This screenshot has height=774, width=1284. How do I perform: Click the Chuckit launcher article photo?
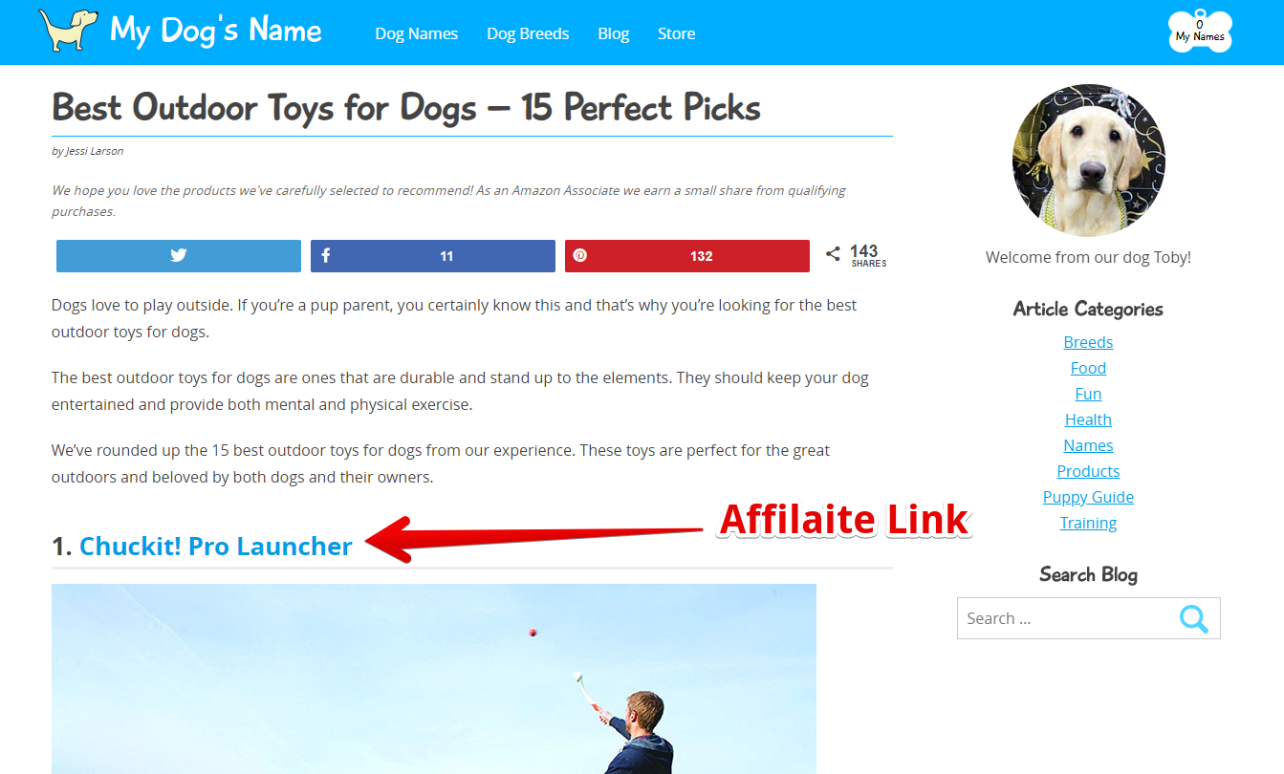[x=434, y=678]
